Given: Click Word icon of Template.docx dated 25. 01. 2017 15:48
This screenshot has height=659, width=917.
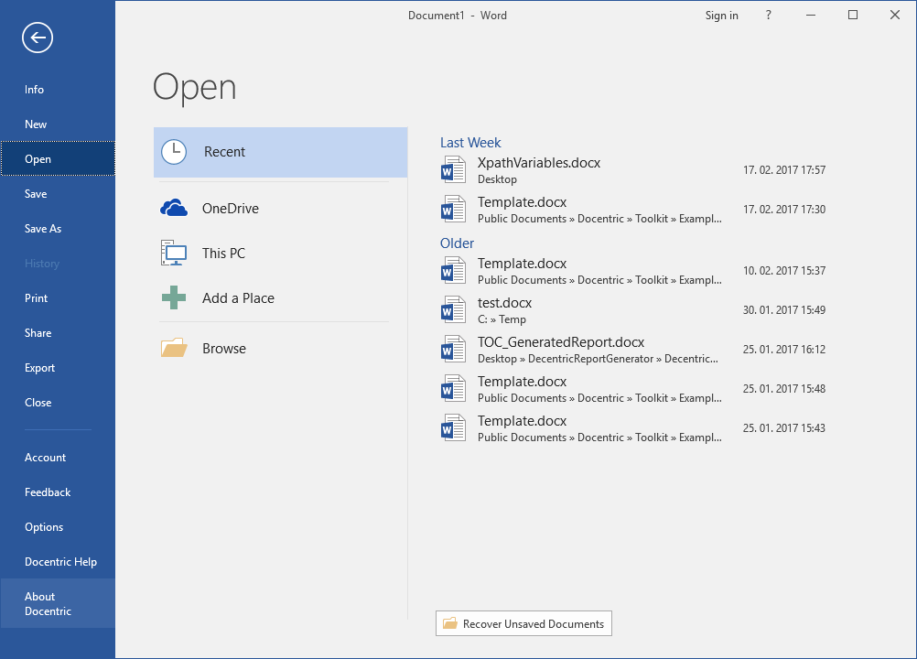Looking at the screenshot, I should pos(453,388).
